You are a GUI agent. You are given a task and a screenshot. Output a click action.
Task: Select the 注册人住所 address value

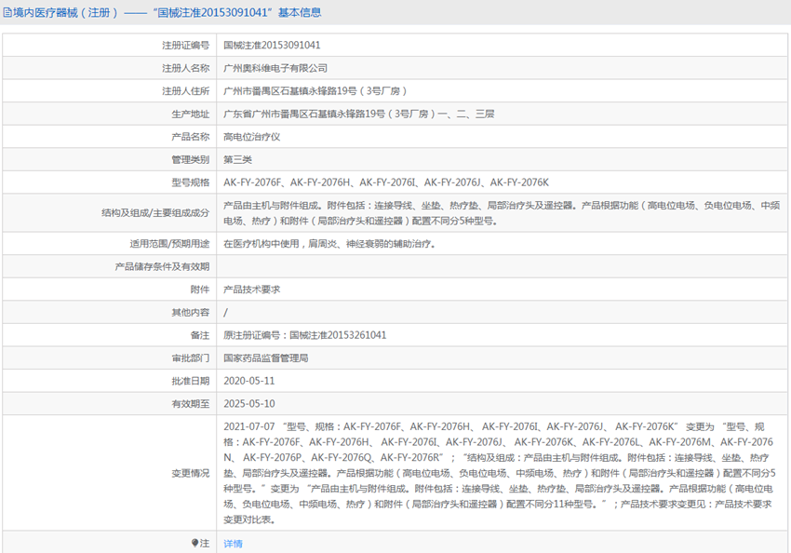tap(315, 91)
